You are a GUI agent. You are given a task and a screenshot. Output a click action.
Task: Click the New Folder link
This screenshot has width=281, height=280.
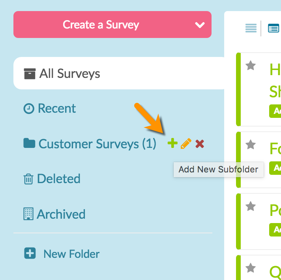click(71, 254)
